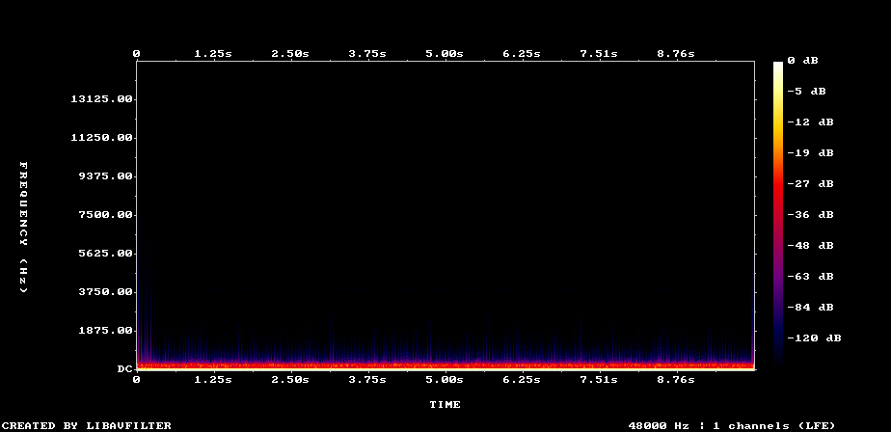Click the -5 dB legend label
Screen dimensions: 891x432
[806, 92]
